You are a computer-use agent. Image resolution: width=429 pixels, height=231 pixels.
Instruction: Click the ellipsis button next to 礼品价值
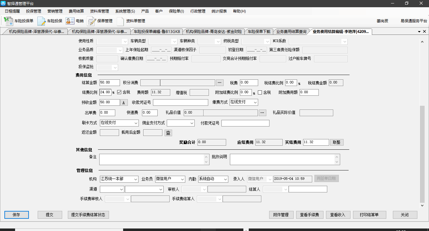[x=262, y=113]
